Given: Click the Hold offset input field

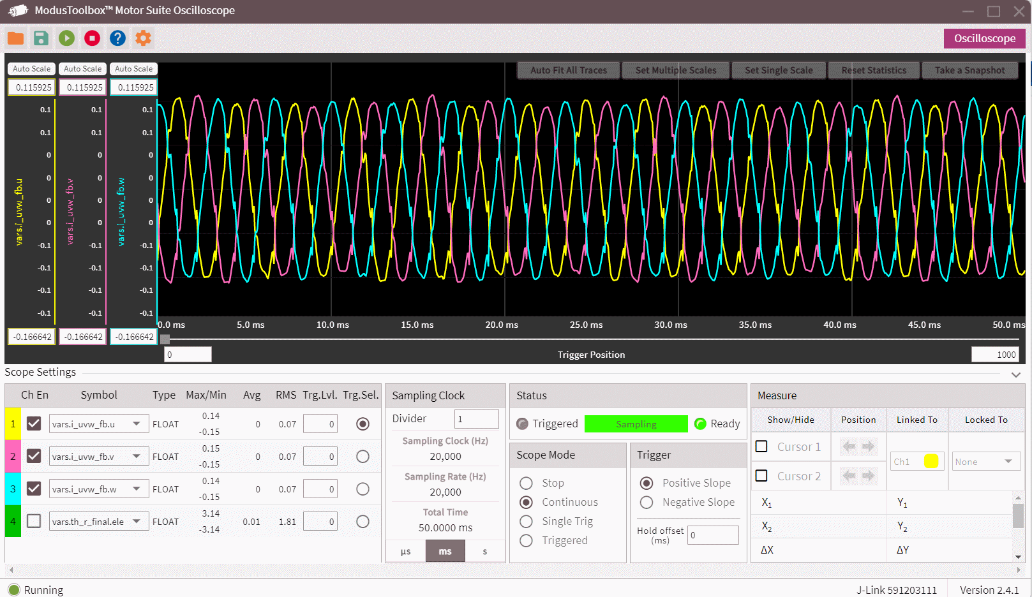Looking at the screenshot, I should click(x=713, y=535).
